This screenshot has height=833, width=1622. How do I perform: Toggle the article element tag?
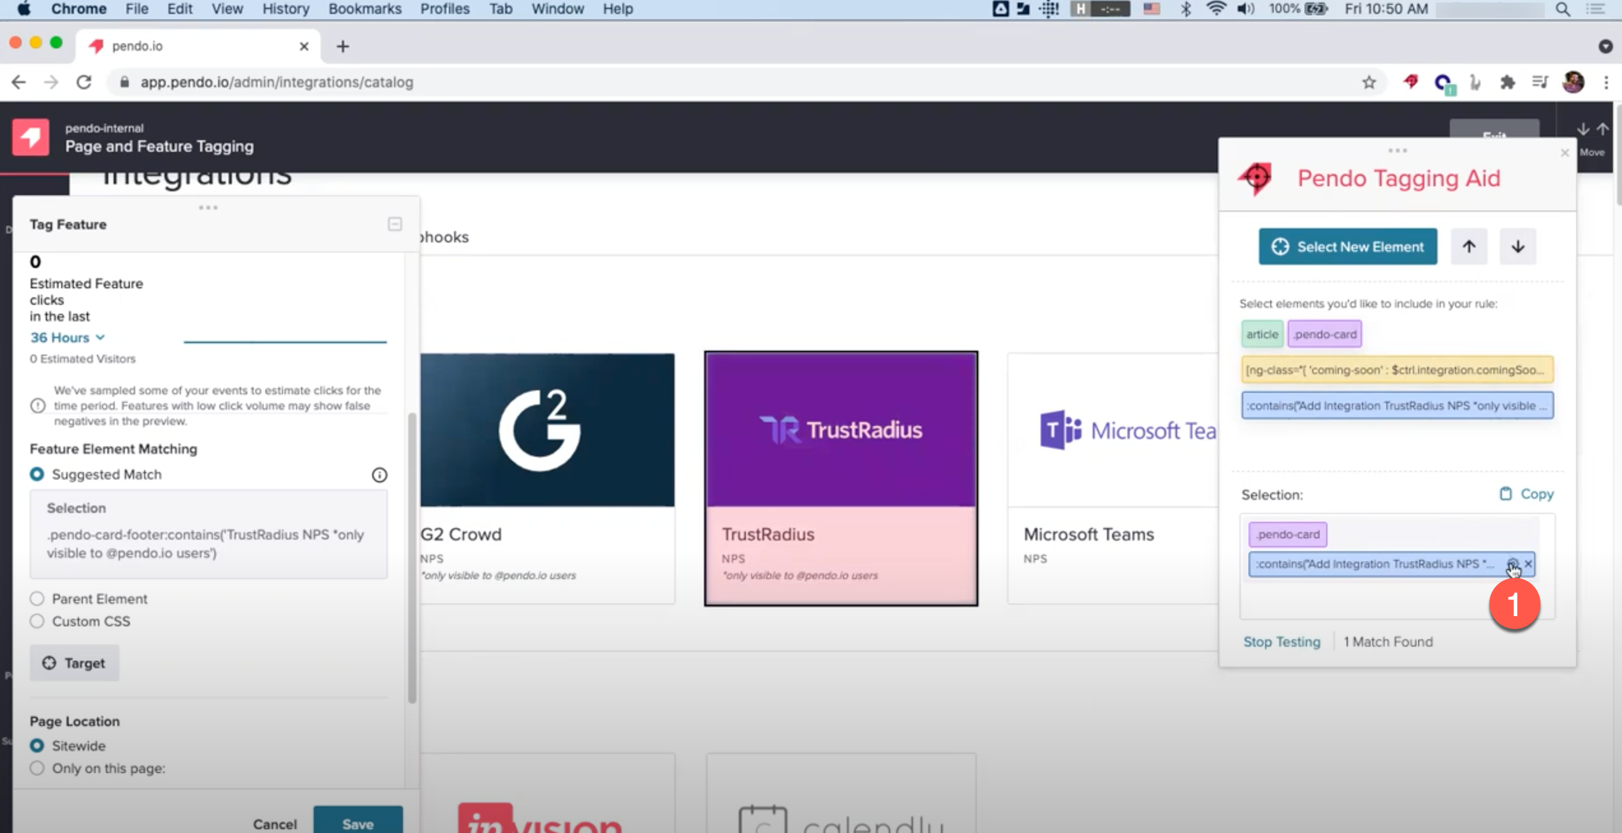[x=1262, y=334]
